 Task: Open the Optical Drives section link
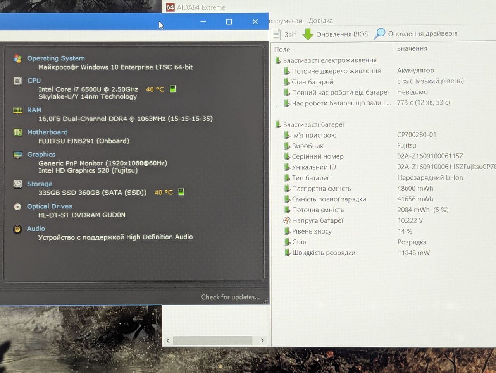(49, 206)
